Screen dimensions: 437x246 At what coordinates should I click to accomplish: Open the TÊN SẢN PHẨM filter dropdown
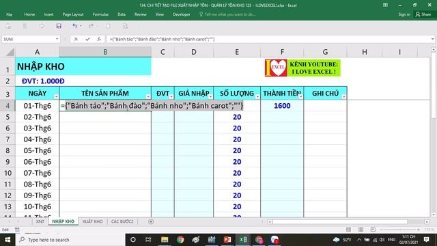coord(148,96)
